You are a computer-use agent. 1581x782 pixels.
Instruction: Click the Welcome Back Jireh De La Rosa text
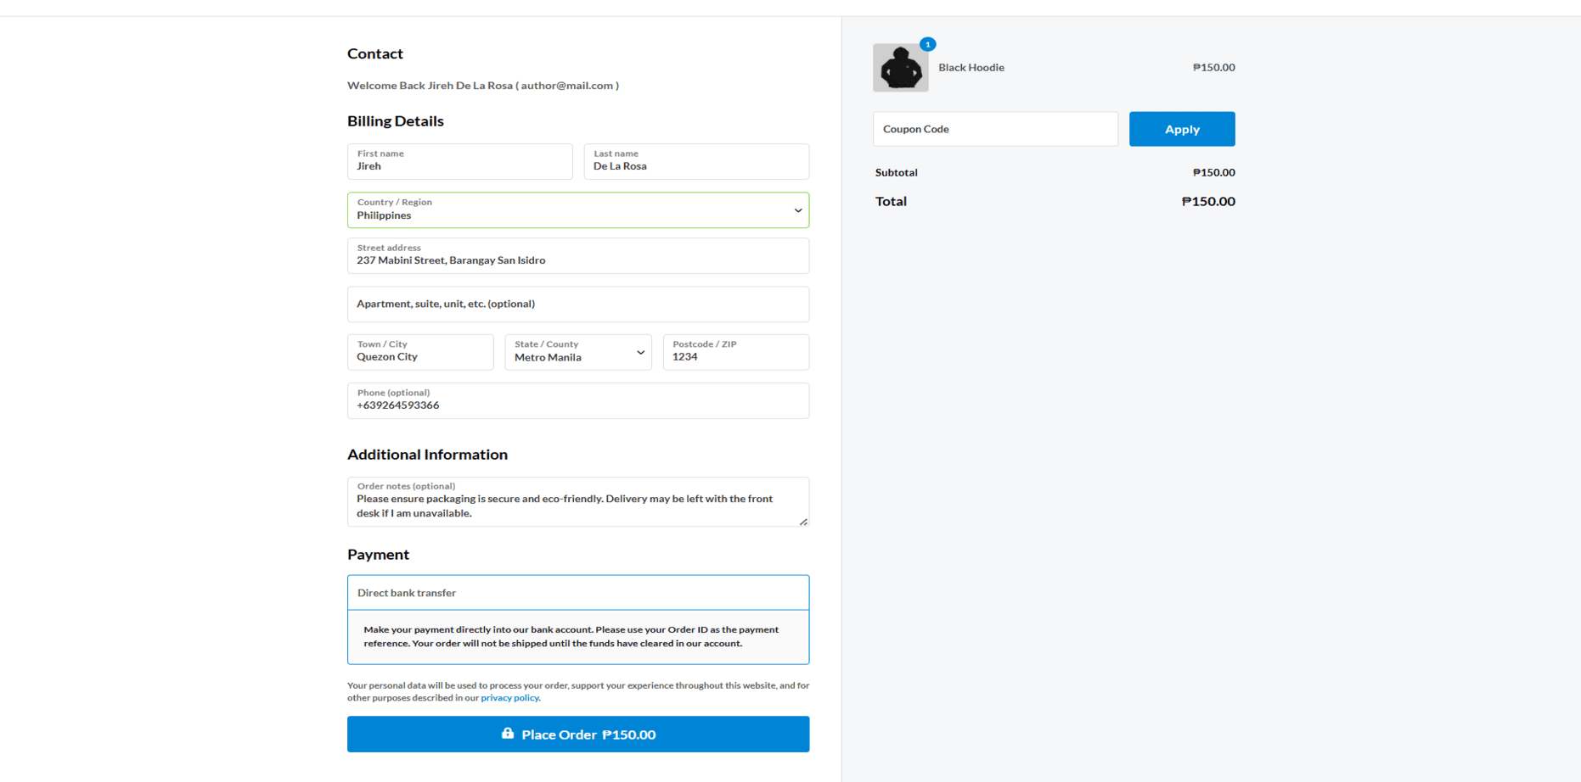click(483, 86)
